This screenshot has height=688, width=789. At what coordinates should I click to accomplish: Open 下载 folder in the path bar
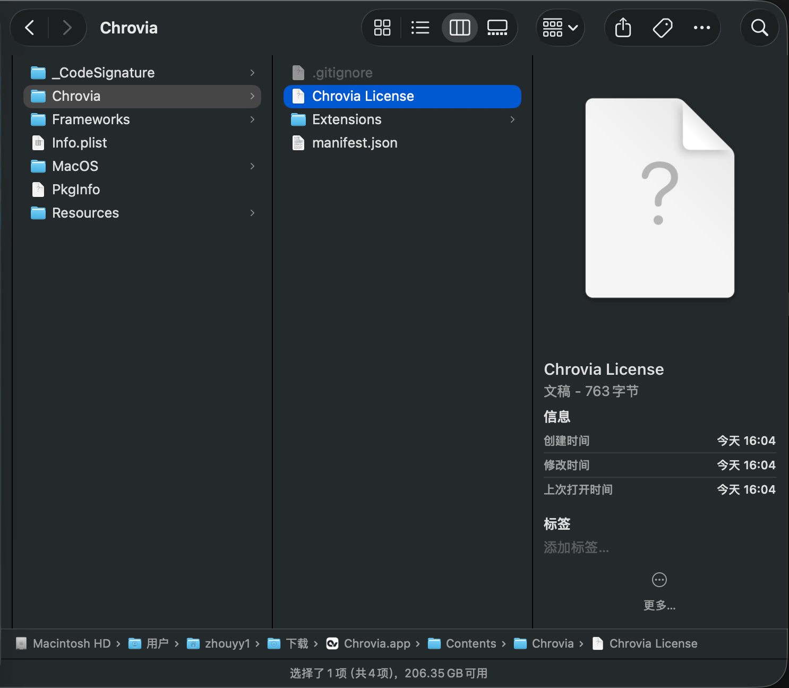point(288,643)
